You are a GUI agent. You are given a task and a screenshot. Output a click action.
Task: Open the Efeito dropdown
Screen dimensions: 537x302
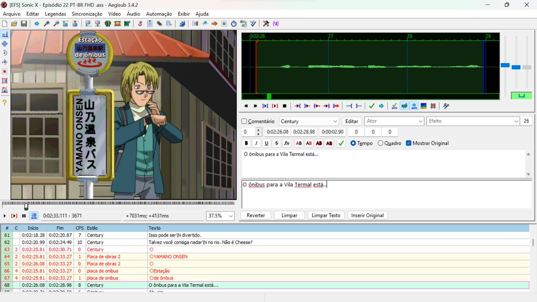(x=473, y=121)
